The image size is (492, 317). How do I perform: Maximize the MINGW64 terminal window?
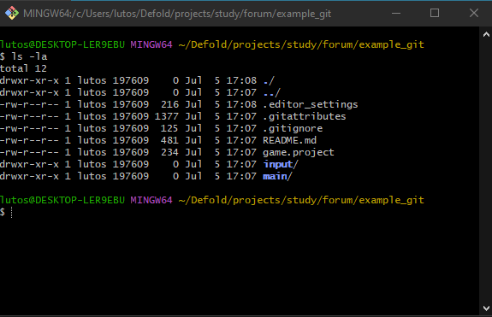point(435,13)
